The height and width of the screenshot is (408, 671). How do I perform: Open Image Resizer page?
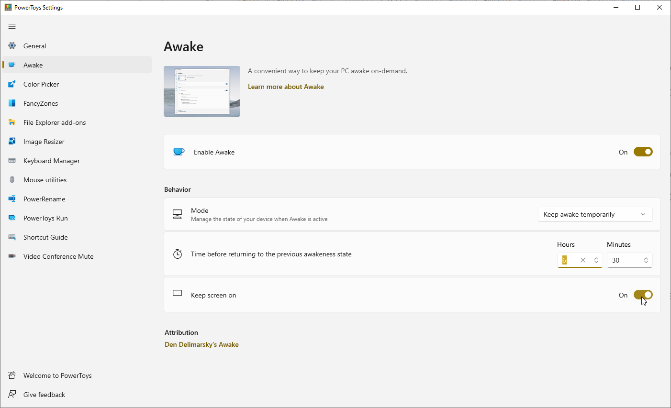click(x=77, y=142)
